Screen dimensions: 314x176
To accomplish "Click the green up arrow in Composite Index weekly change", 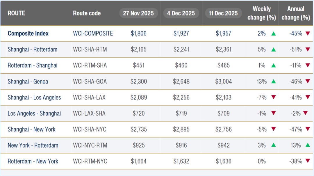I will (273, 34).
